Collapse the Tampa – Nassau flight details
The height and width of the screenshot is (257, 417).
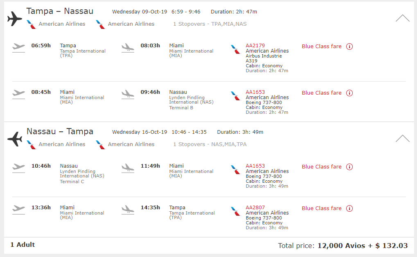(402, 18)
